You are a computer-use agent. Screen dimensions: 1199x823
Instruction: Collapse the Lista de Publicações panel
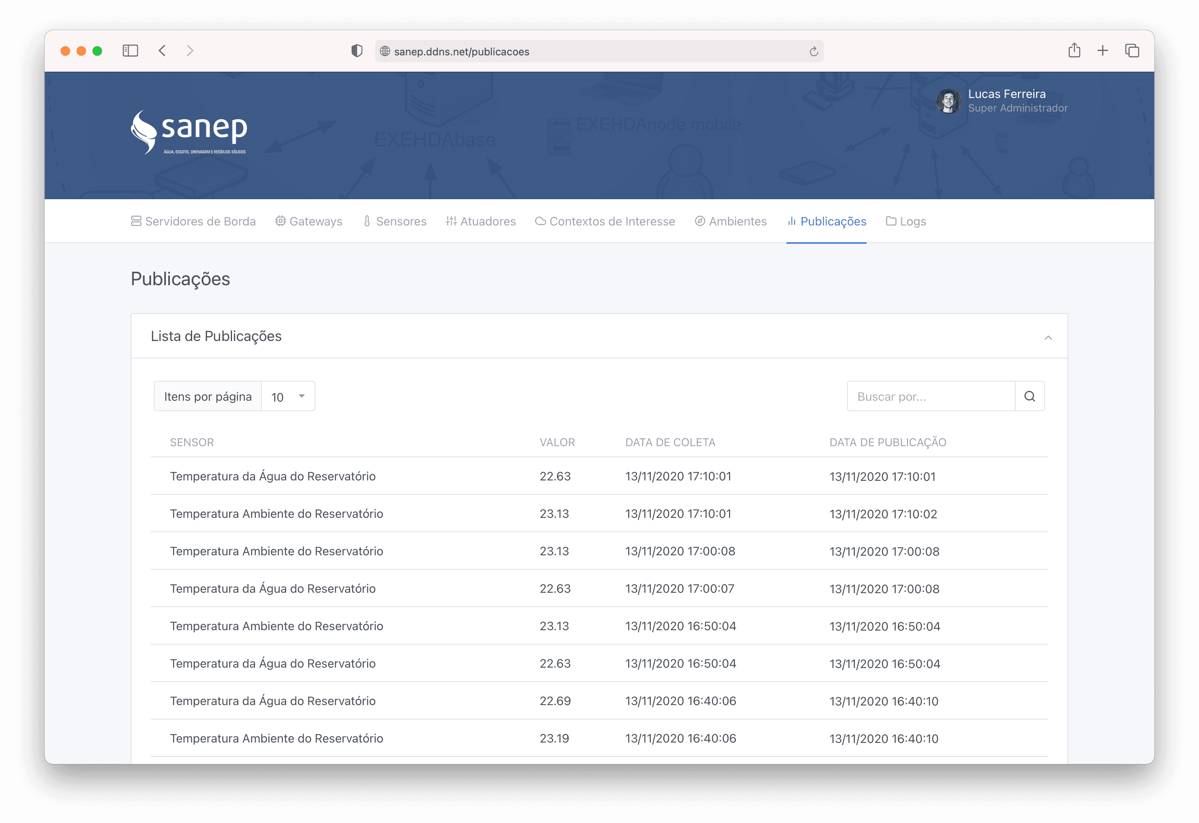(1048, 338)
